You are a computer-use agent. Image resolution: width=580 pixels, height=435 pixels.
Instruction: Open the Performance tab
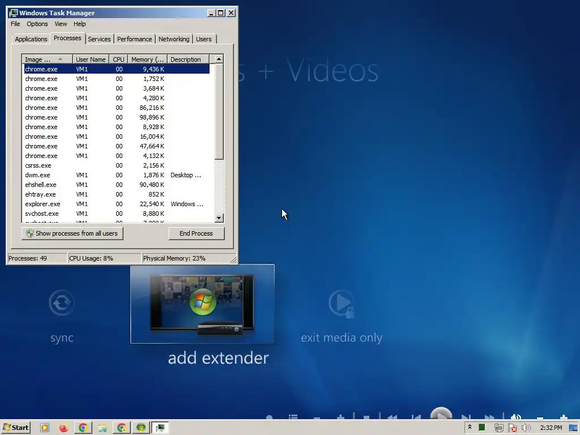point(134,39)
